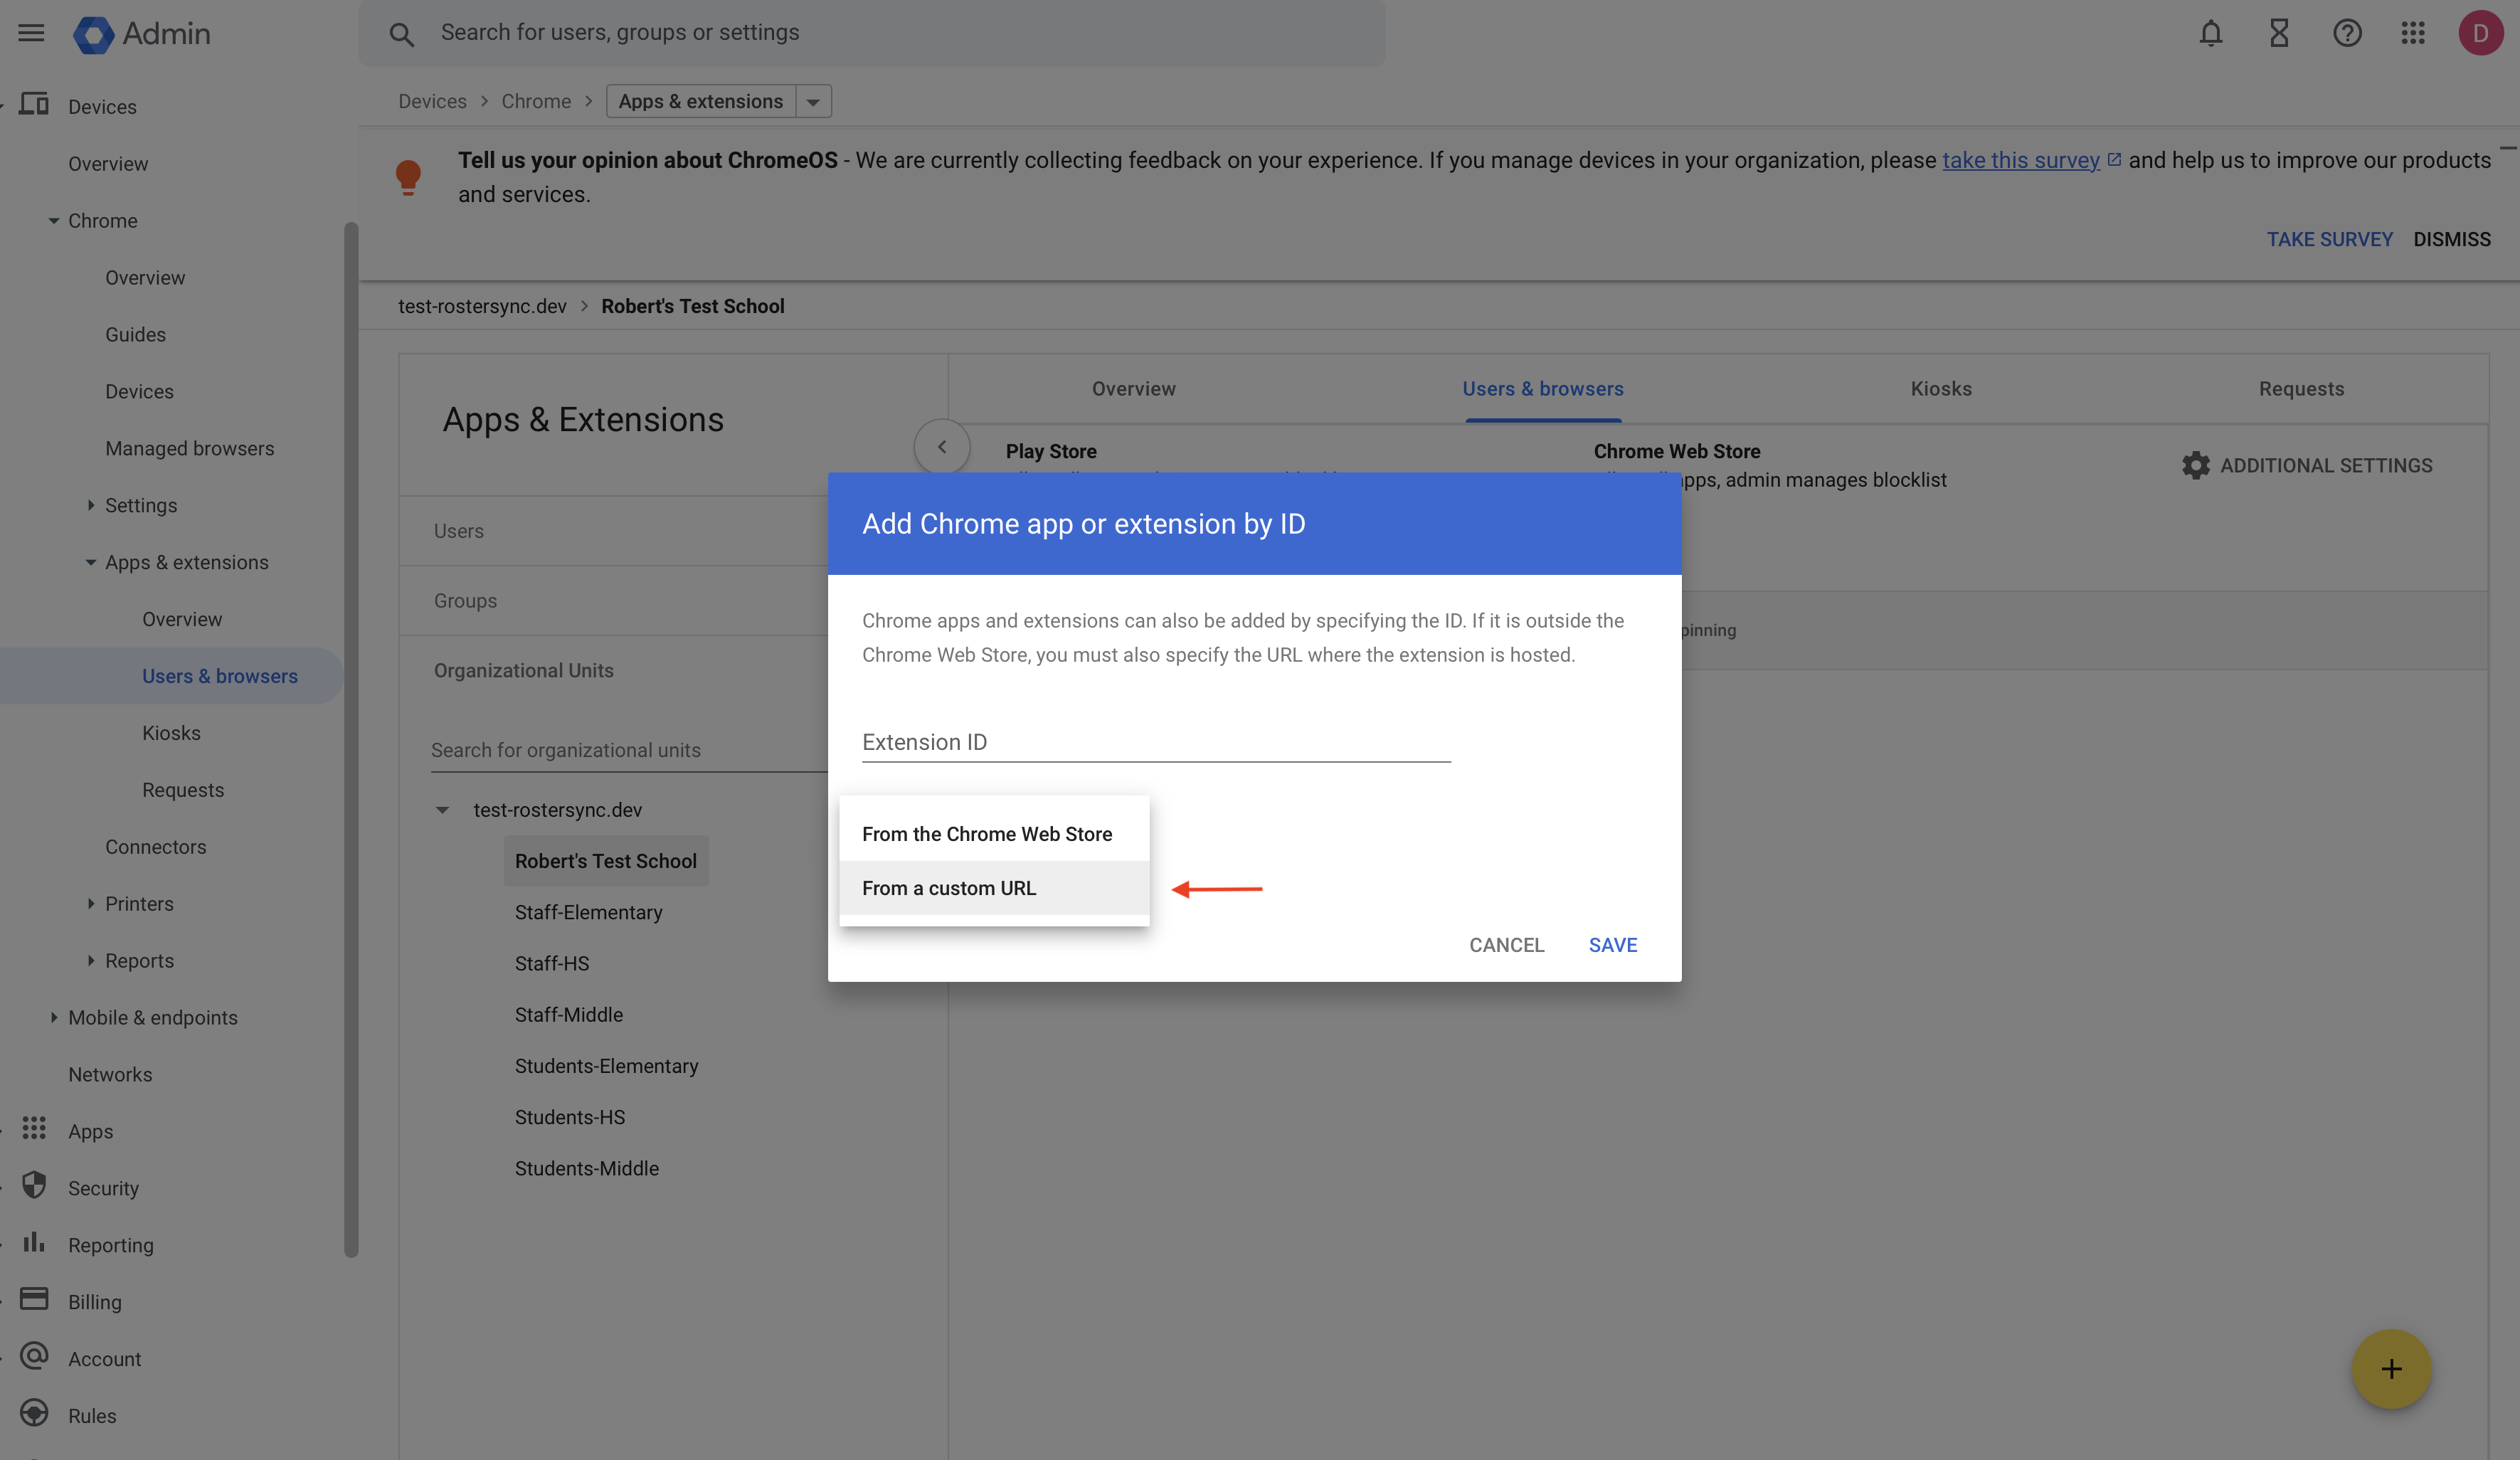
Task: Open the account avatar menu
Action: 2481,32
